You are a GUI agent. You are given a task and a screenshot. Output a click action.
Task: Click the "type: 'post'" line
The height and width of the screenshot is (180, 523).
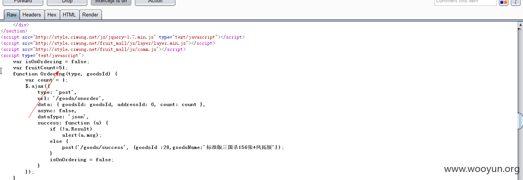[x=57, y=92]
